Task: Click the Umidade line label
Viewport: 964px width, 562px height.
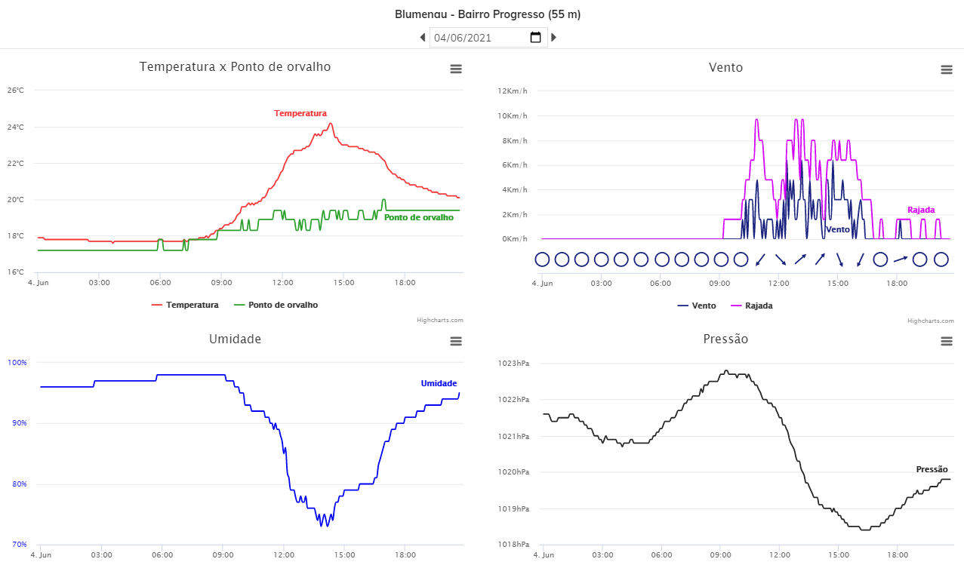Action: (439, 383)
